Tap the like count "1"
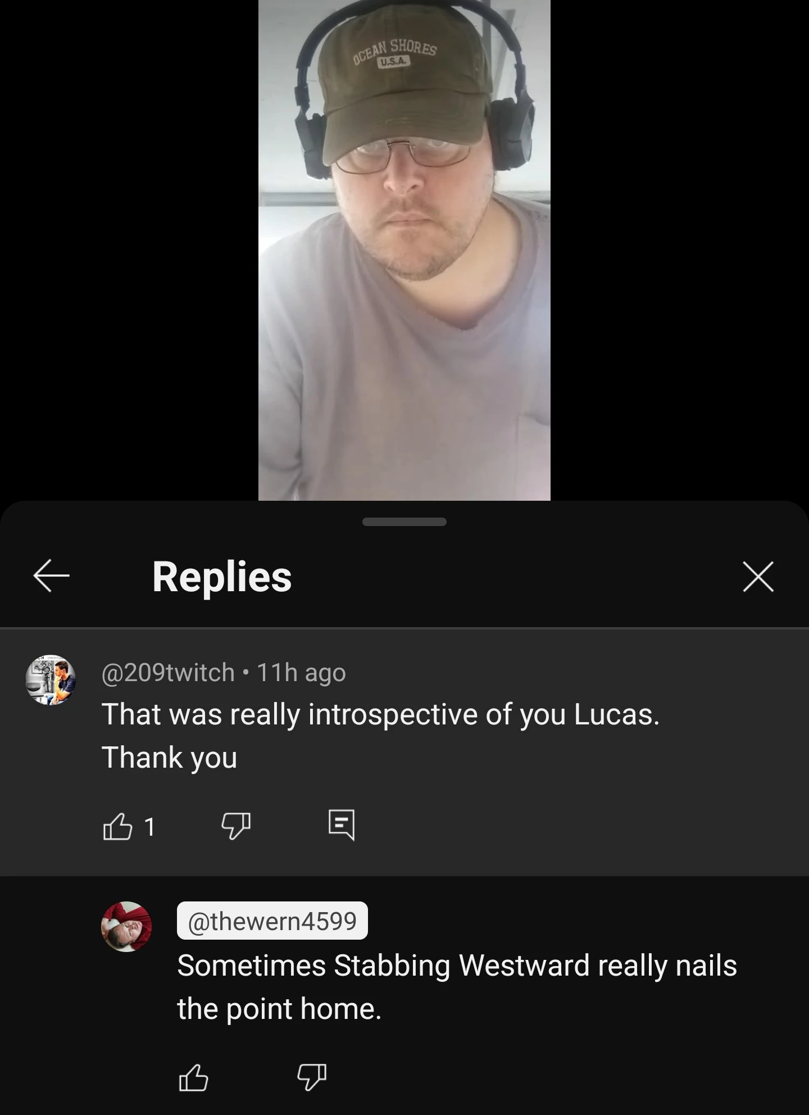Viewport: 809px width, 1115px height. (149, 827)
